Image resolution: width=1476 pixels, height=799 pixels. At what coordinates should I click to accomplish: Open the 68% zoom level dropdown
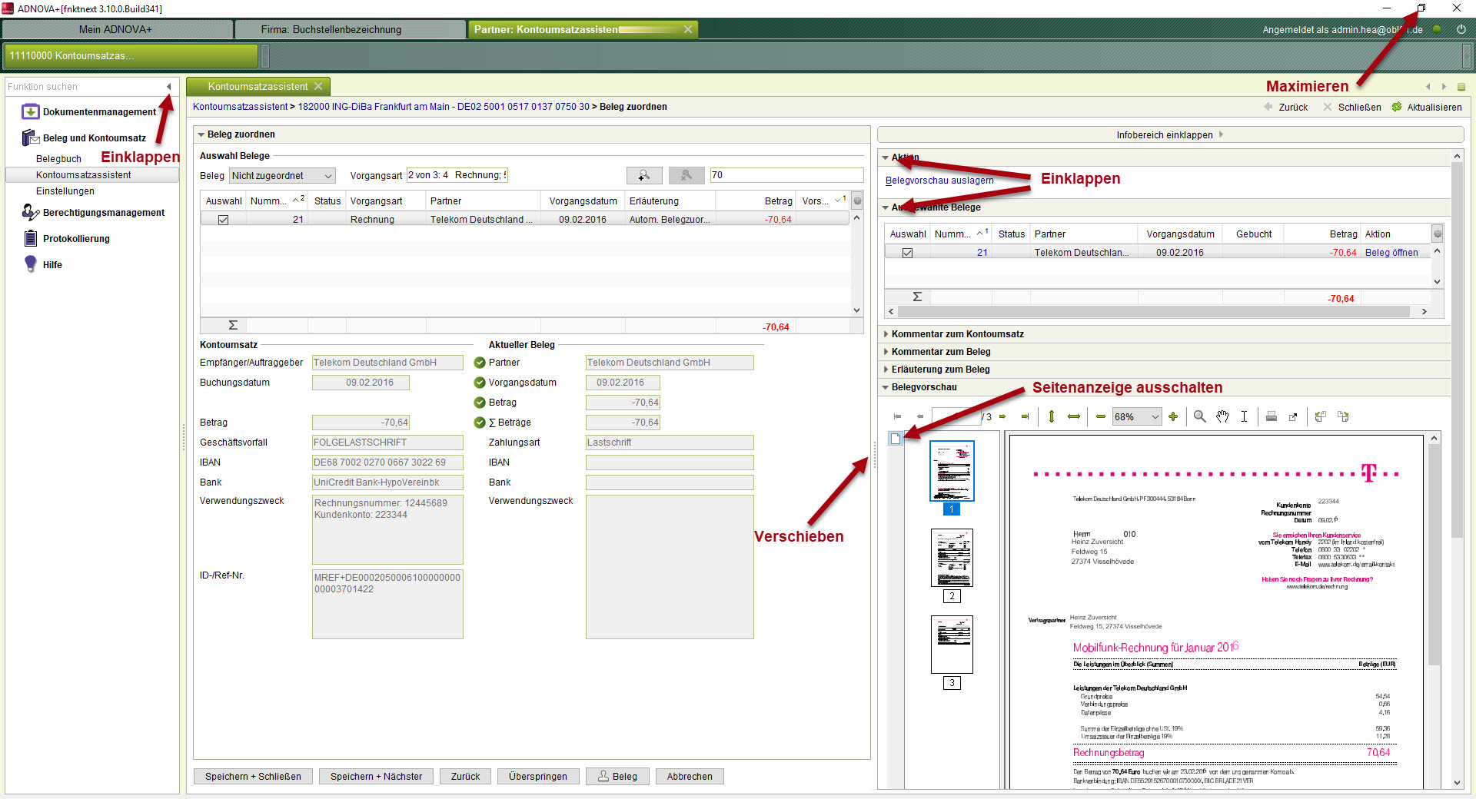(x=1137, y=416)
